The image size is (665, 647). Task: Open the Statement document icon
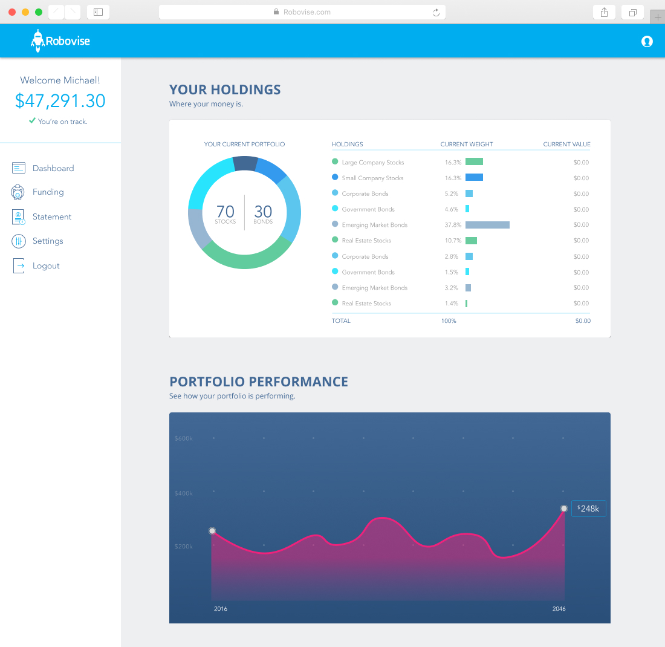[x=18, y=217]
